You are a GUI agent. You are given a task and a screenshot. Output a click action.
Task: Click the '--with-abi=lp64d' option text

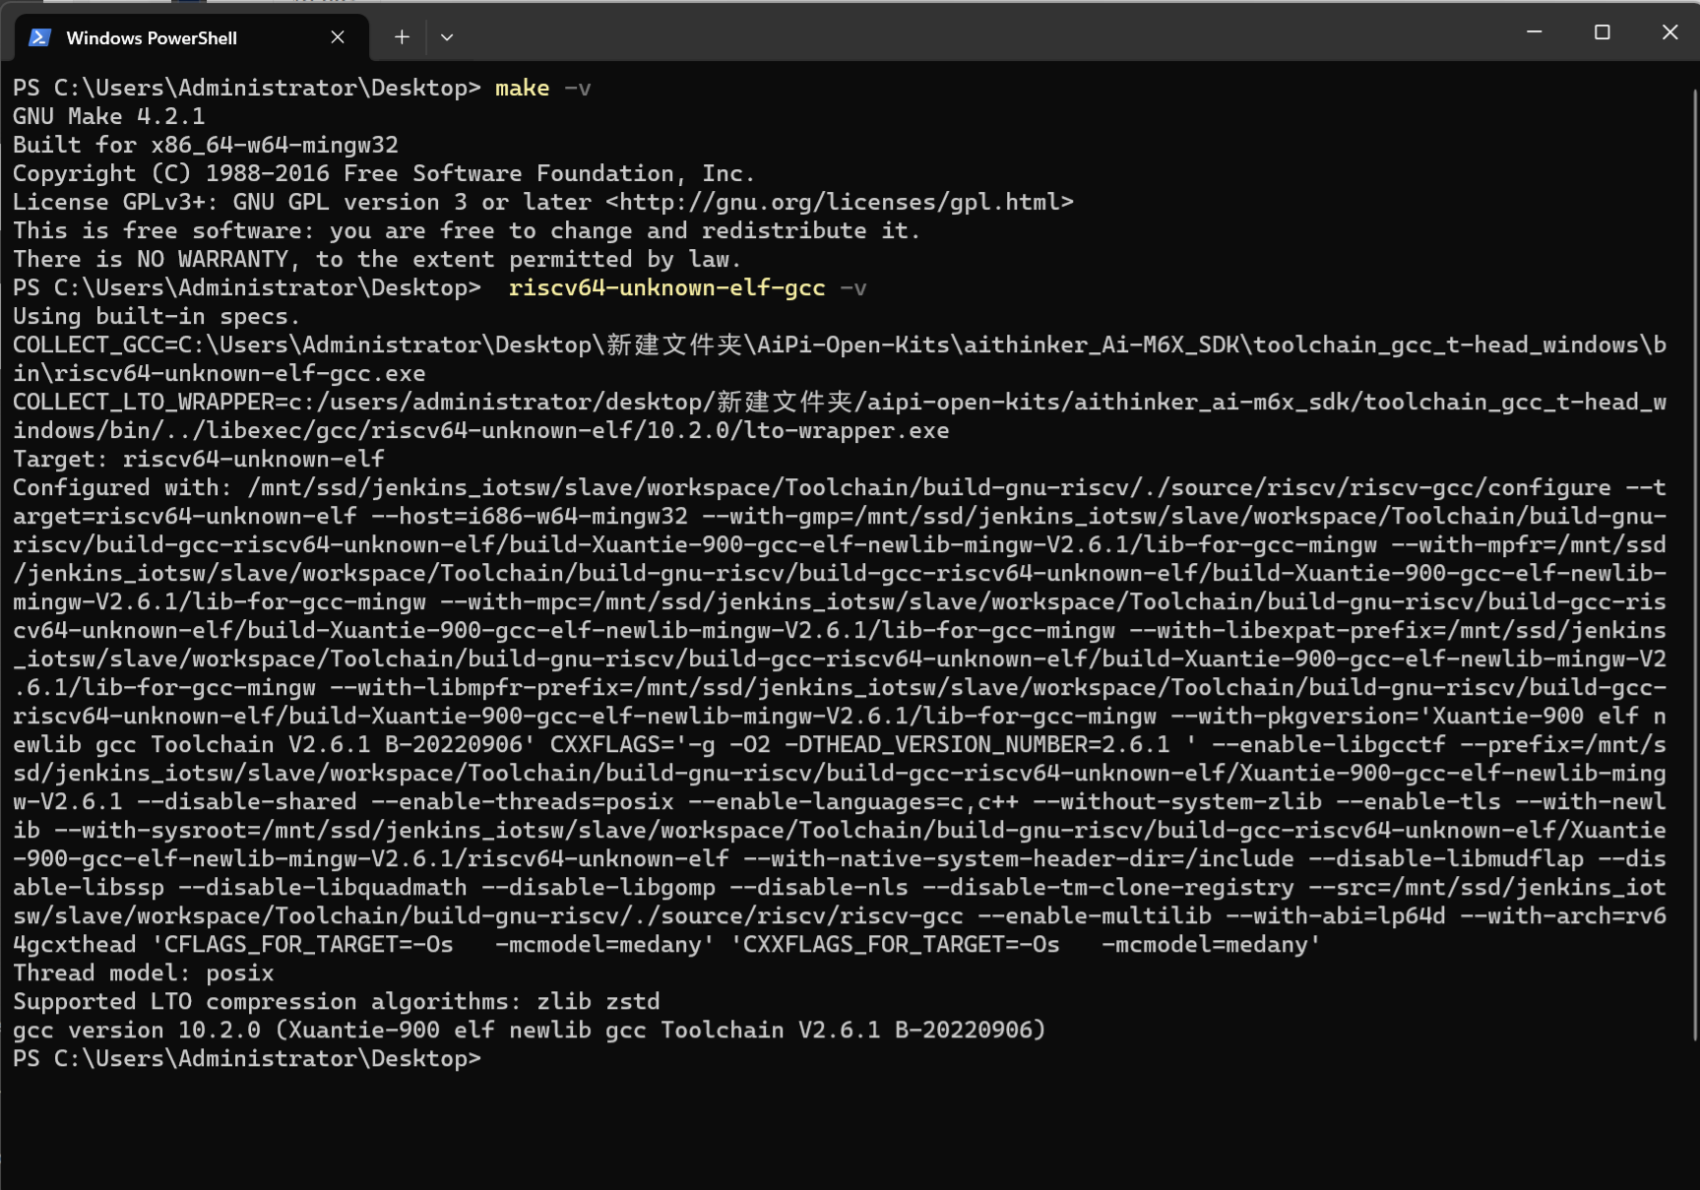(1336, 916)
